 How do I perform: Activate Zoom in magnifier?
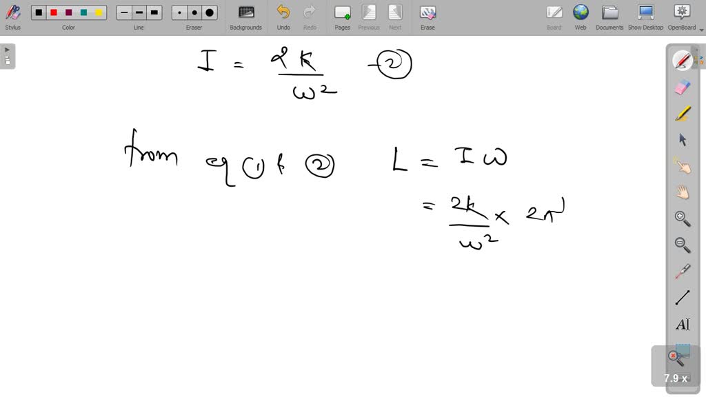[681, 218]
